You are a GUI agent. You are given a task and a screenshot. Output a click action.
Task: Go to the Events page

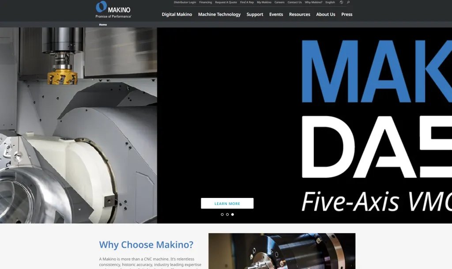[x=276, y=15]
